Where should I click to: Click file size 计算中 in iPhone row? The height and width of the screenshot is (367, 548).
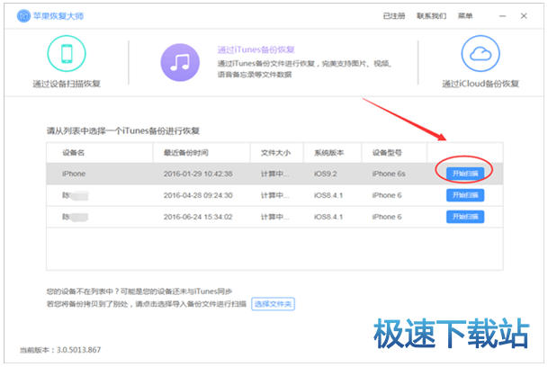(x=275, y=174)
